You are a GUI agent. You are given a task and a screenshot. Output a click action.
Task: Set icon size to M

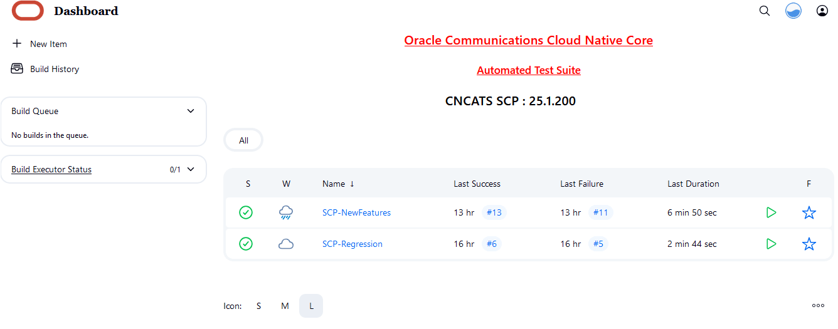click(285, 306)
